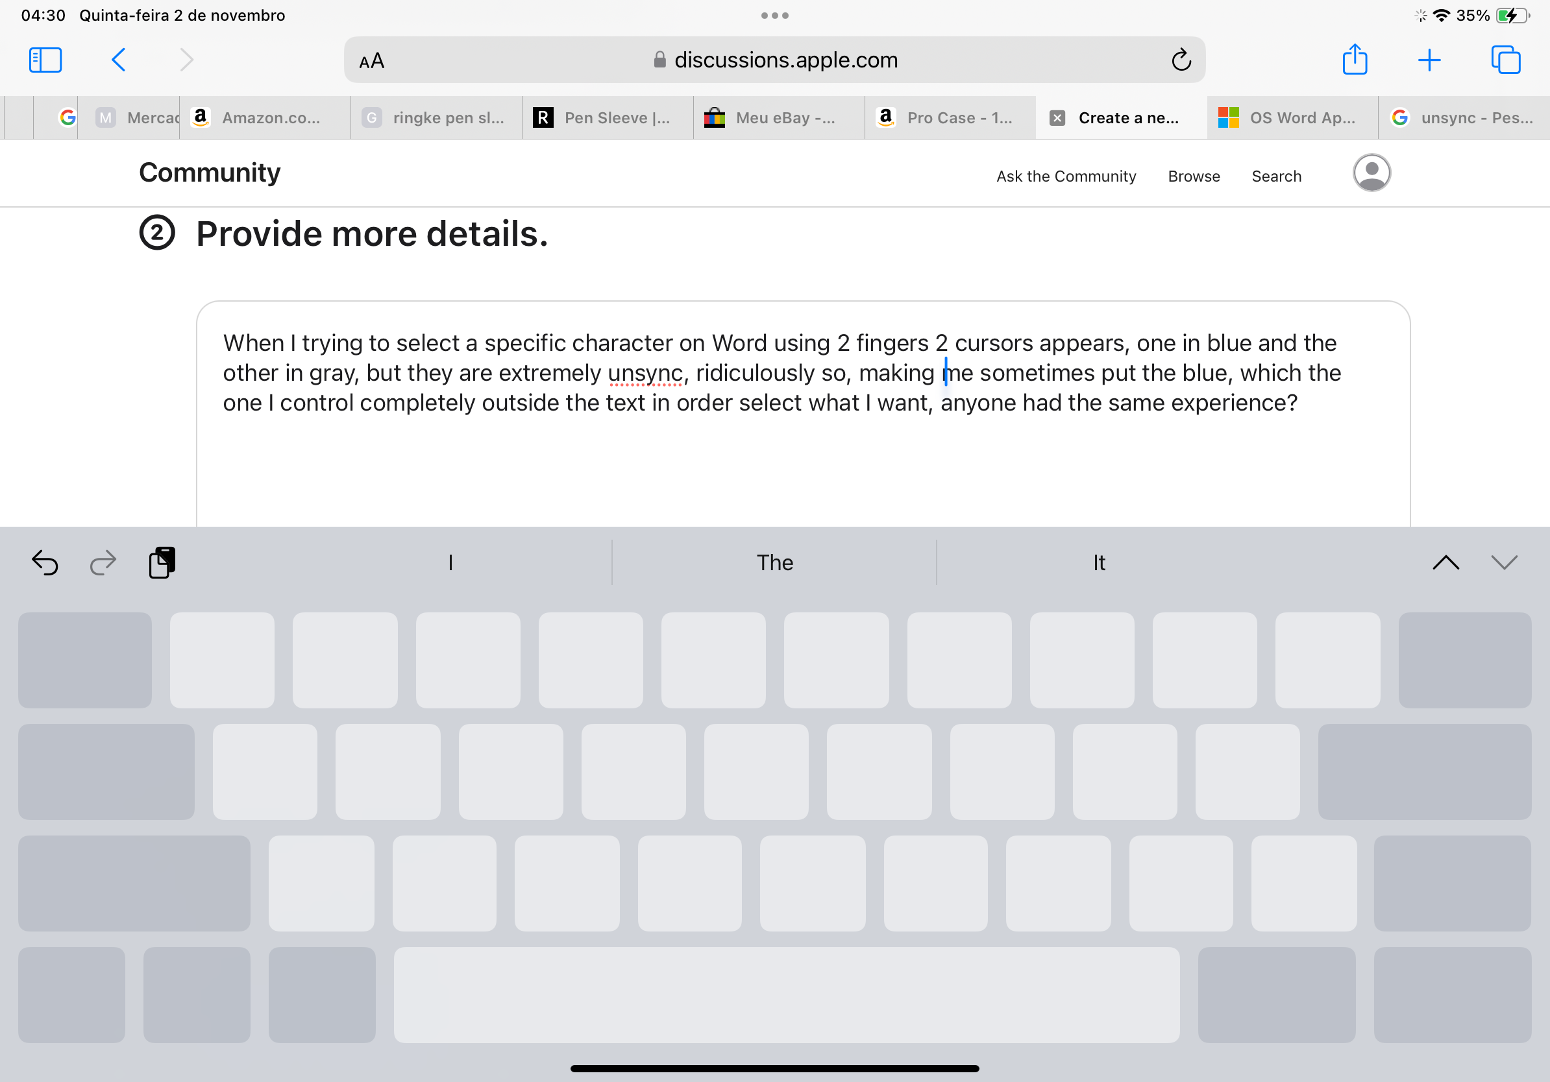The height and width of the screenshot is (1082, 1550).
Task: Tap the keyboard space bar
Action: click(787, 994)
